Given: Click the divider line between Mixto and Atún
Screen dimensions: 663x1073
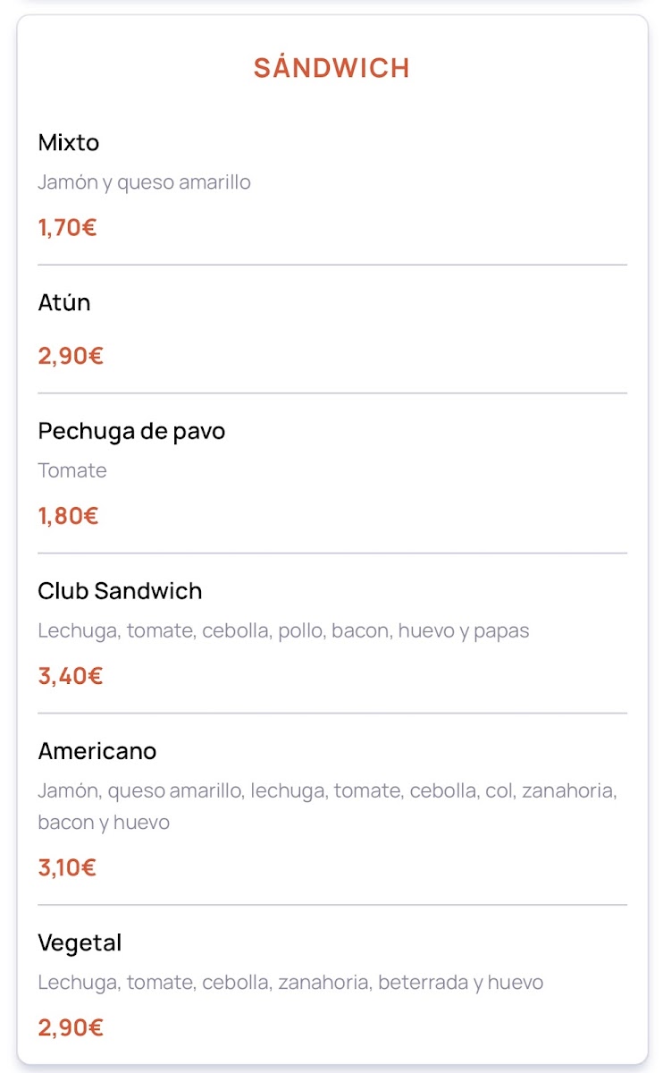Looking at the screenshot, I should tap(331, 266).
